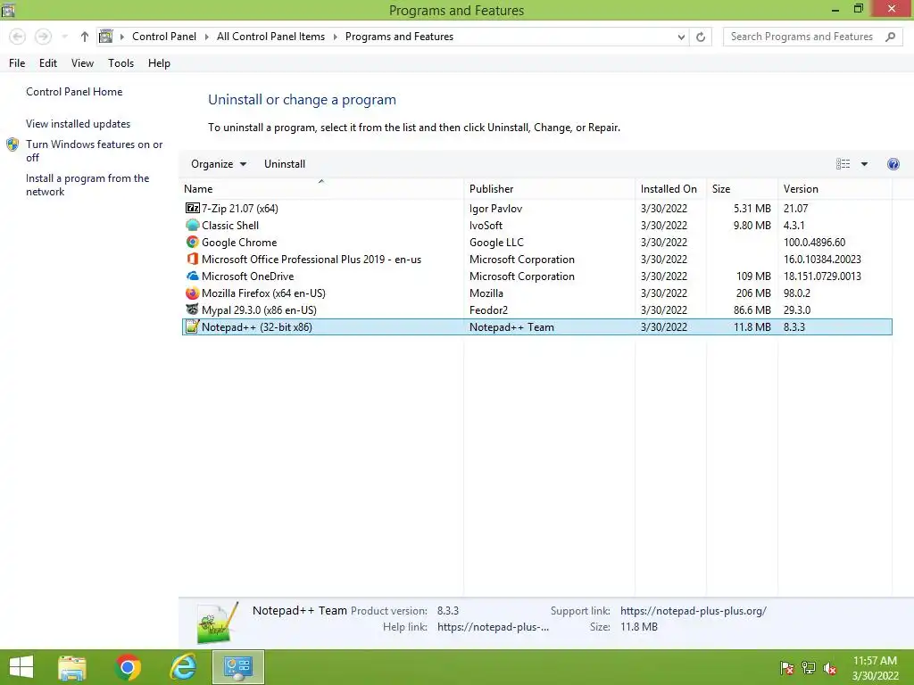Go back with the back arrow

pos(18,37)
